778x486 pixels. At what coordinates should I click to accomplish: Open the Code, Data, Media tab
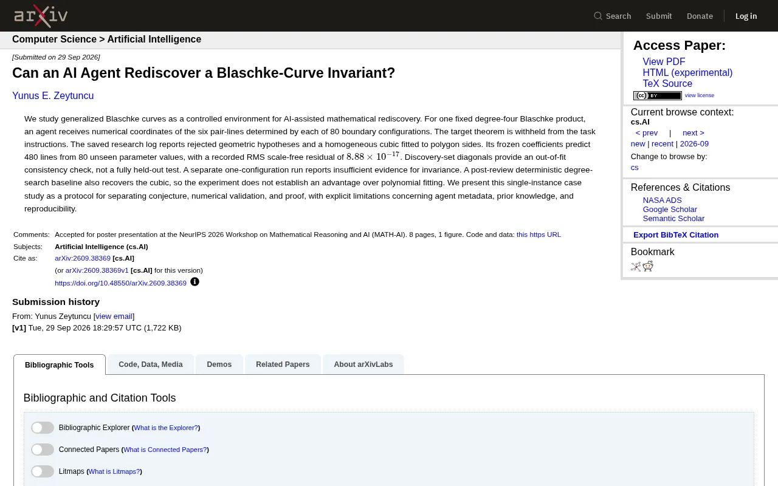tap(151, 364)
